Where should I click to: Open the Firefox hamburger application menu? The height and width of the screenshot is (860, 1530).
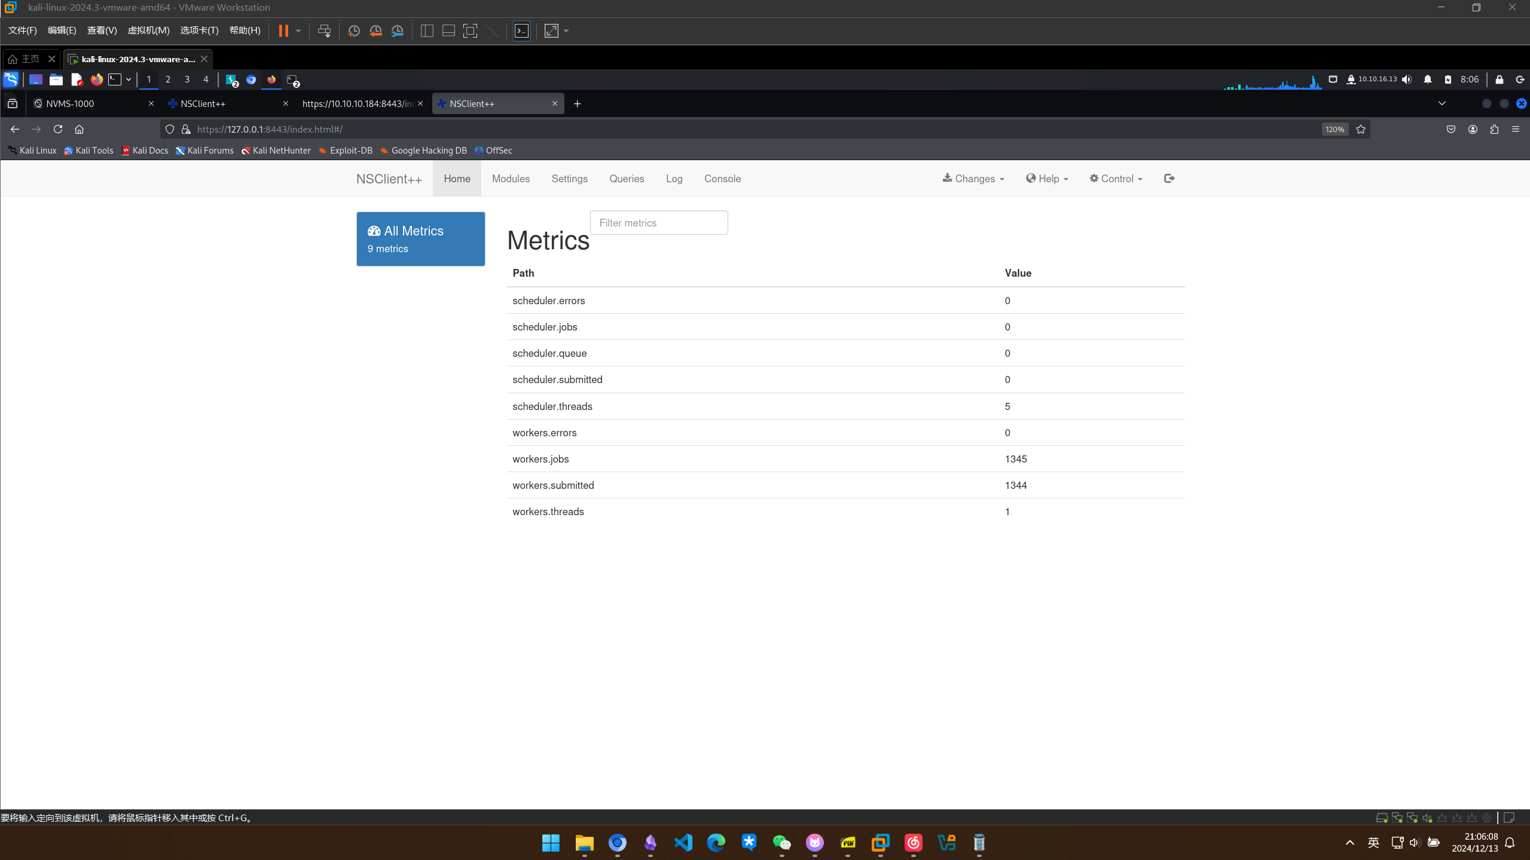click(1516, 129)
